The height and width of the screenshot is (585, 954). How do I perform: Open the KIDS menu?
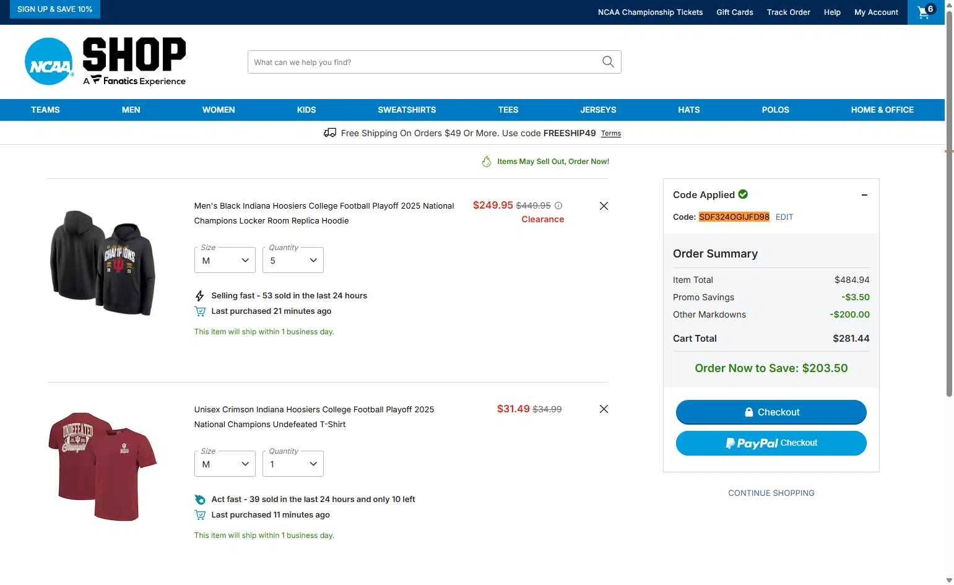[306, 110]
